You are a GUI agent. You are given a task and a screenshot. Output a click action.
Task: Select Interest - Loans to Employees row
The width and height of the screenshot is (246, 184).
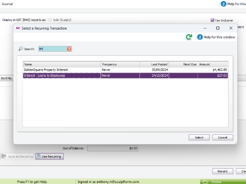tap(126, 76)
